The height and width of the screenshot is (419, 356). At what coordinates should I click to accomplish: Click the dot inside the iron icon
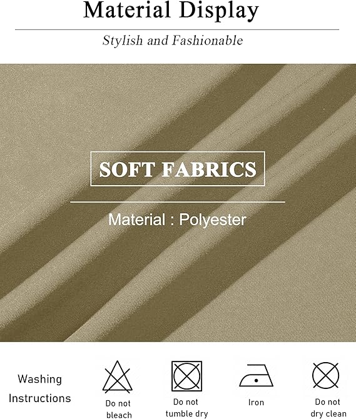[x=256, y=380]
